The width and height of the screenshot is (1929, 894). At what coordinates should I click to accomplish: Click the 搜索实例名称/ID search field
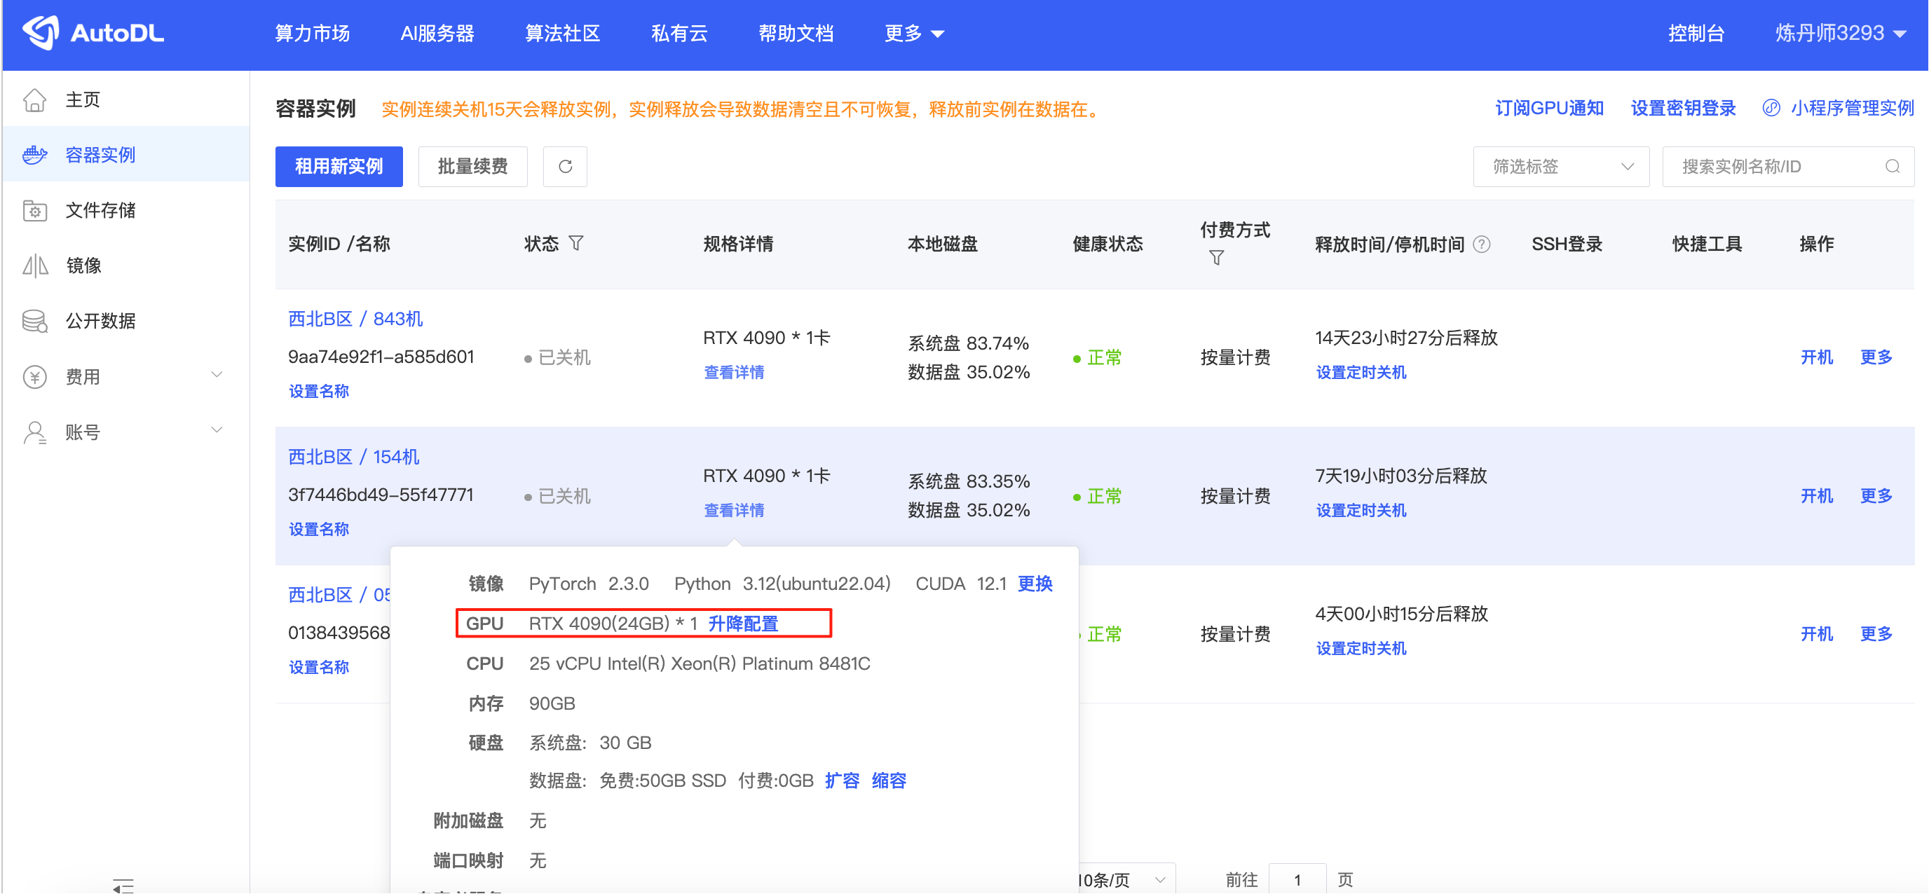coord(1788,166)
